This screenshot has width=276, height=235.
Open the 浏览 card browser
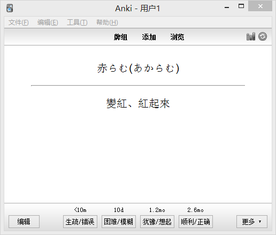coord(177,37)
